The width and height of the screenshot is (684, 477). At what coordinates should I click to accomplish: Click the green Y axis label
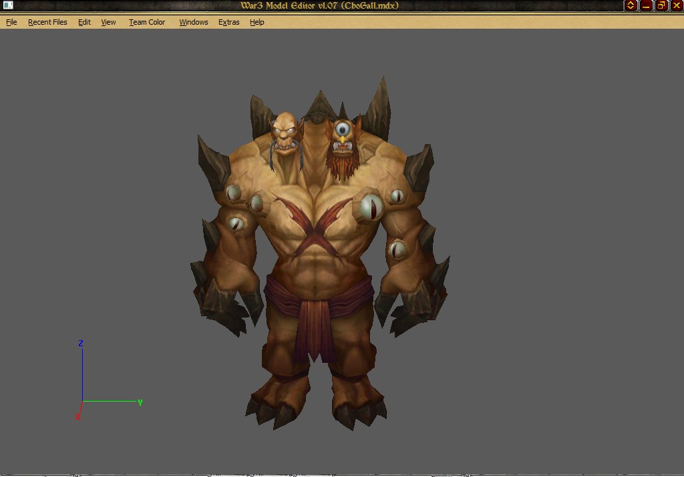tap(140, 402)
